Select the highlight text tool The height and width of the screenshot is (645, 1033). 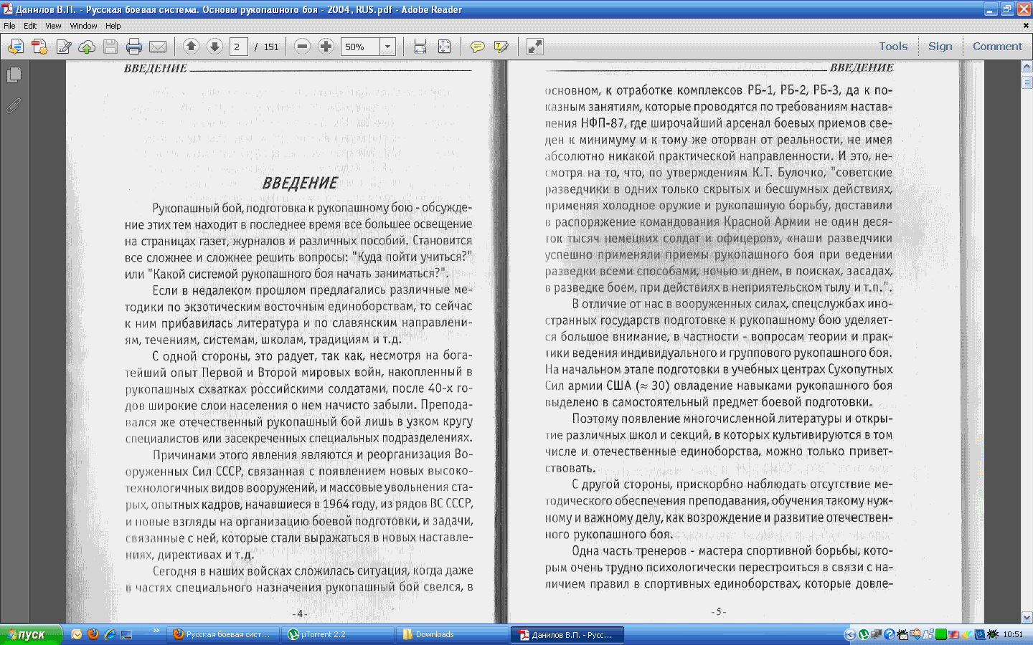pos(501,47)
